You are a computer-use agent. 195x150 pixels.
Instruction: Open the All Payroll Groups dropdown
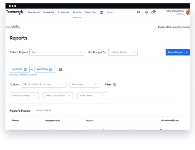tap(24, 95)
